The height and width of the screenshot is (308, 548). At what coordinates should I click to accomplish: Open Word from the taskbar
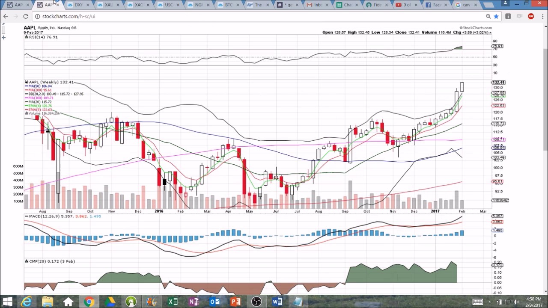(277, 302)
